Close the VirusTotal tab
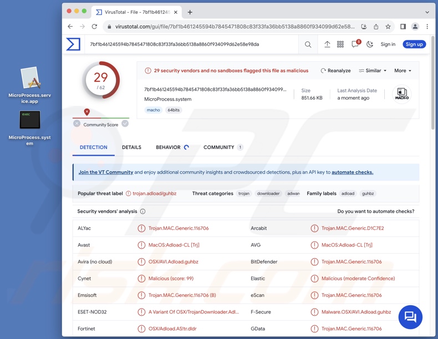438x339 pixels. 176,12
